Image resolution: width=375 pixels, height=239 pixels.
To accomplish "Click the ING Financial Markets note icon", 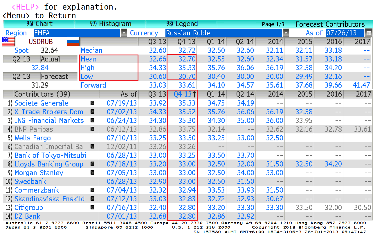I will 92,120.
